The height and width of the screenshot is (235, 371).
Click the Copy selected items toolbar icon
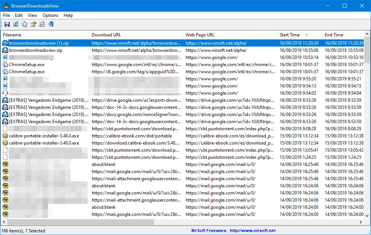pyautogui.click(x=24, y=24)
